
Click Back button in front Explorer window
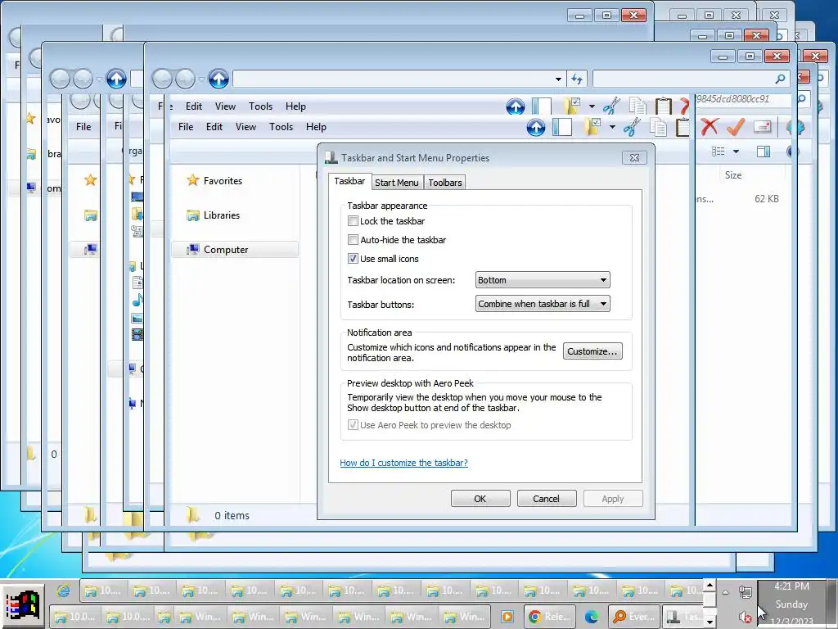(x=163, y=79)
